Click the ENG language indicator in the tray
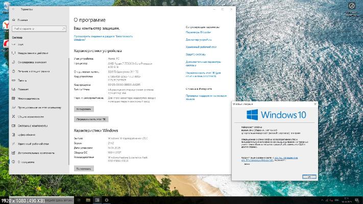 click(337, 200)
